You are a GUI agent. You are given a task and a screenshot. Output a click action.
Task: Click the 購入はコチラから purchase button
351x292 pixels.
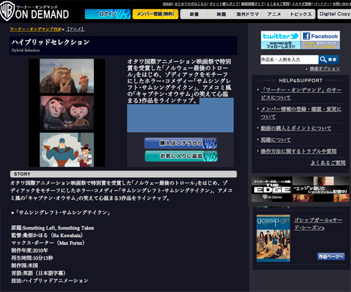point(181,143)
